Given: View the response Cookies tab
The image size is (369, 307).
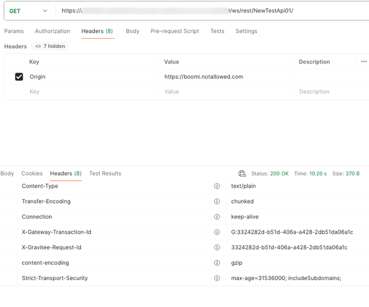Looking at the screenshot, I should [32, 173].
